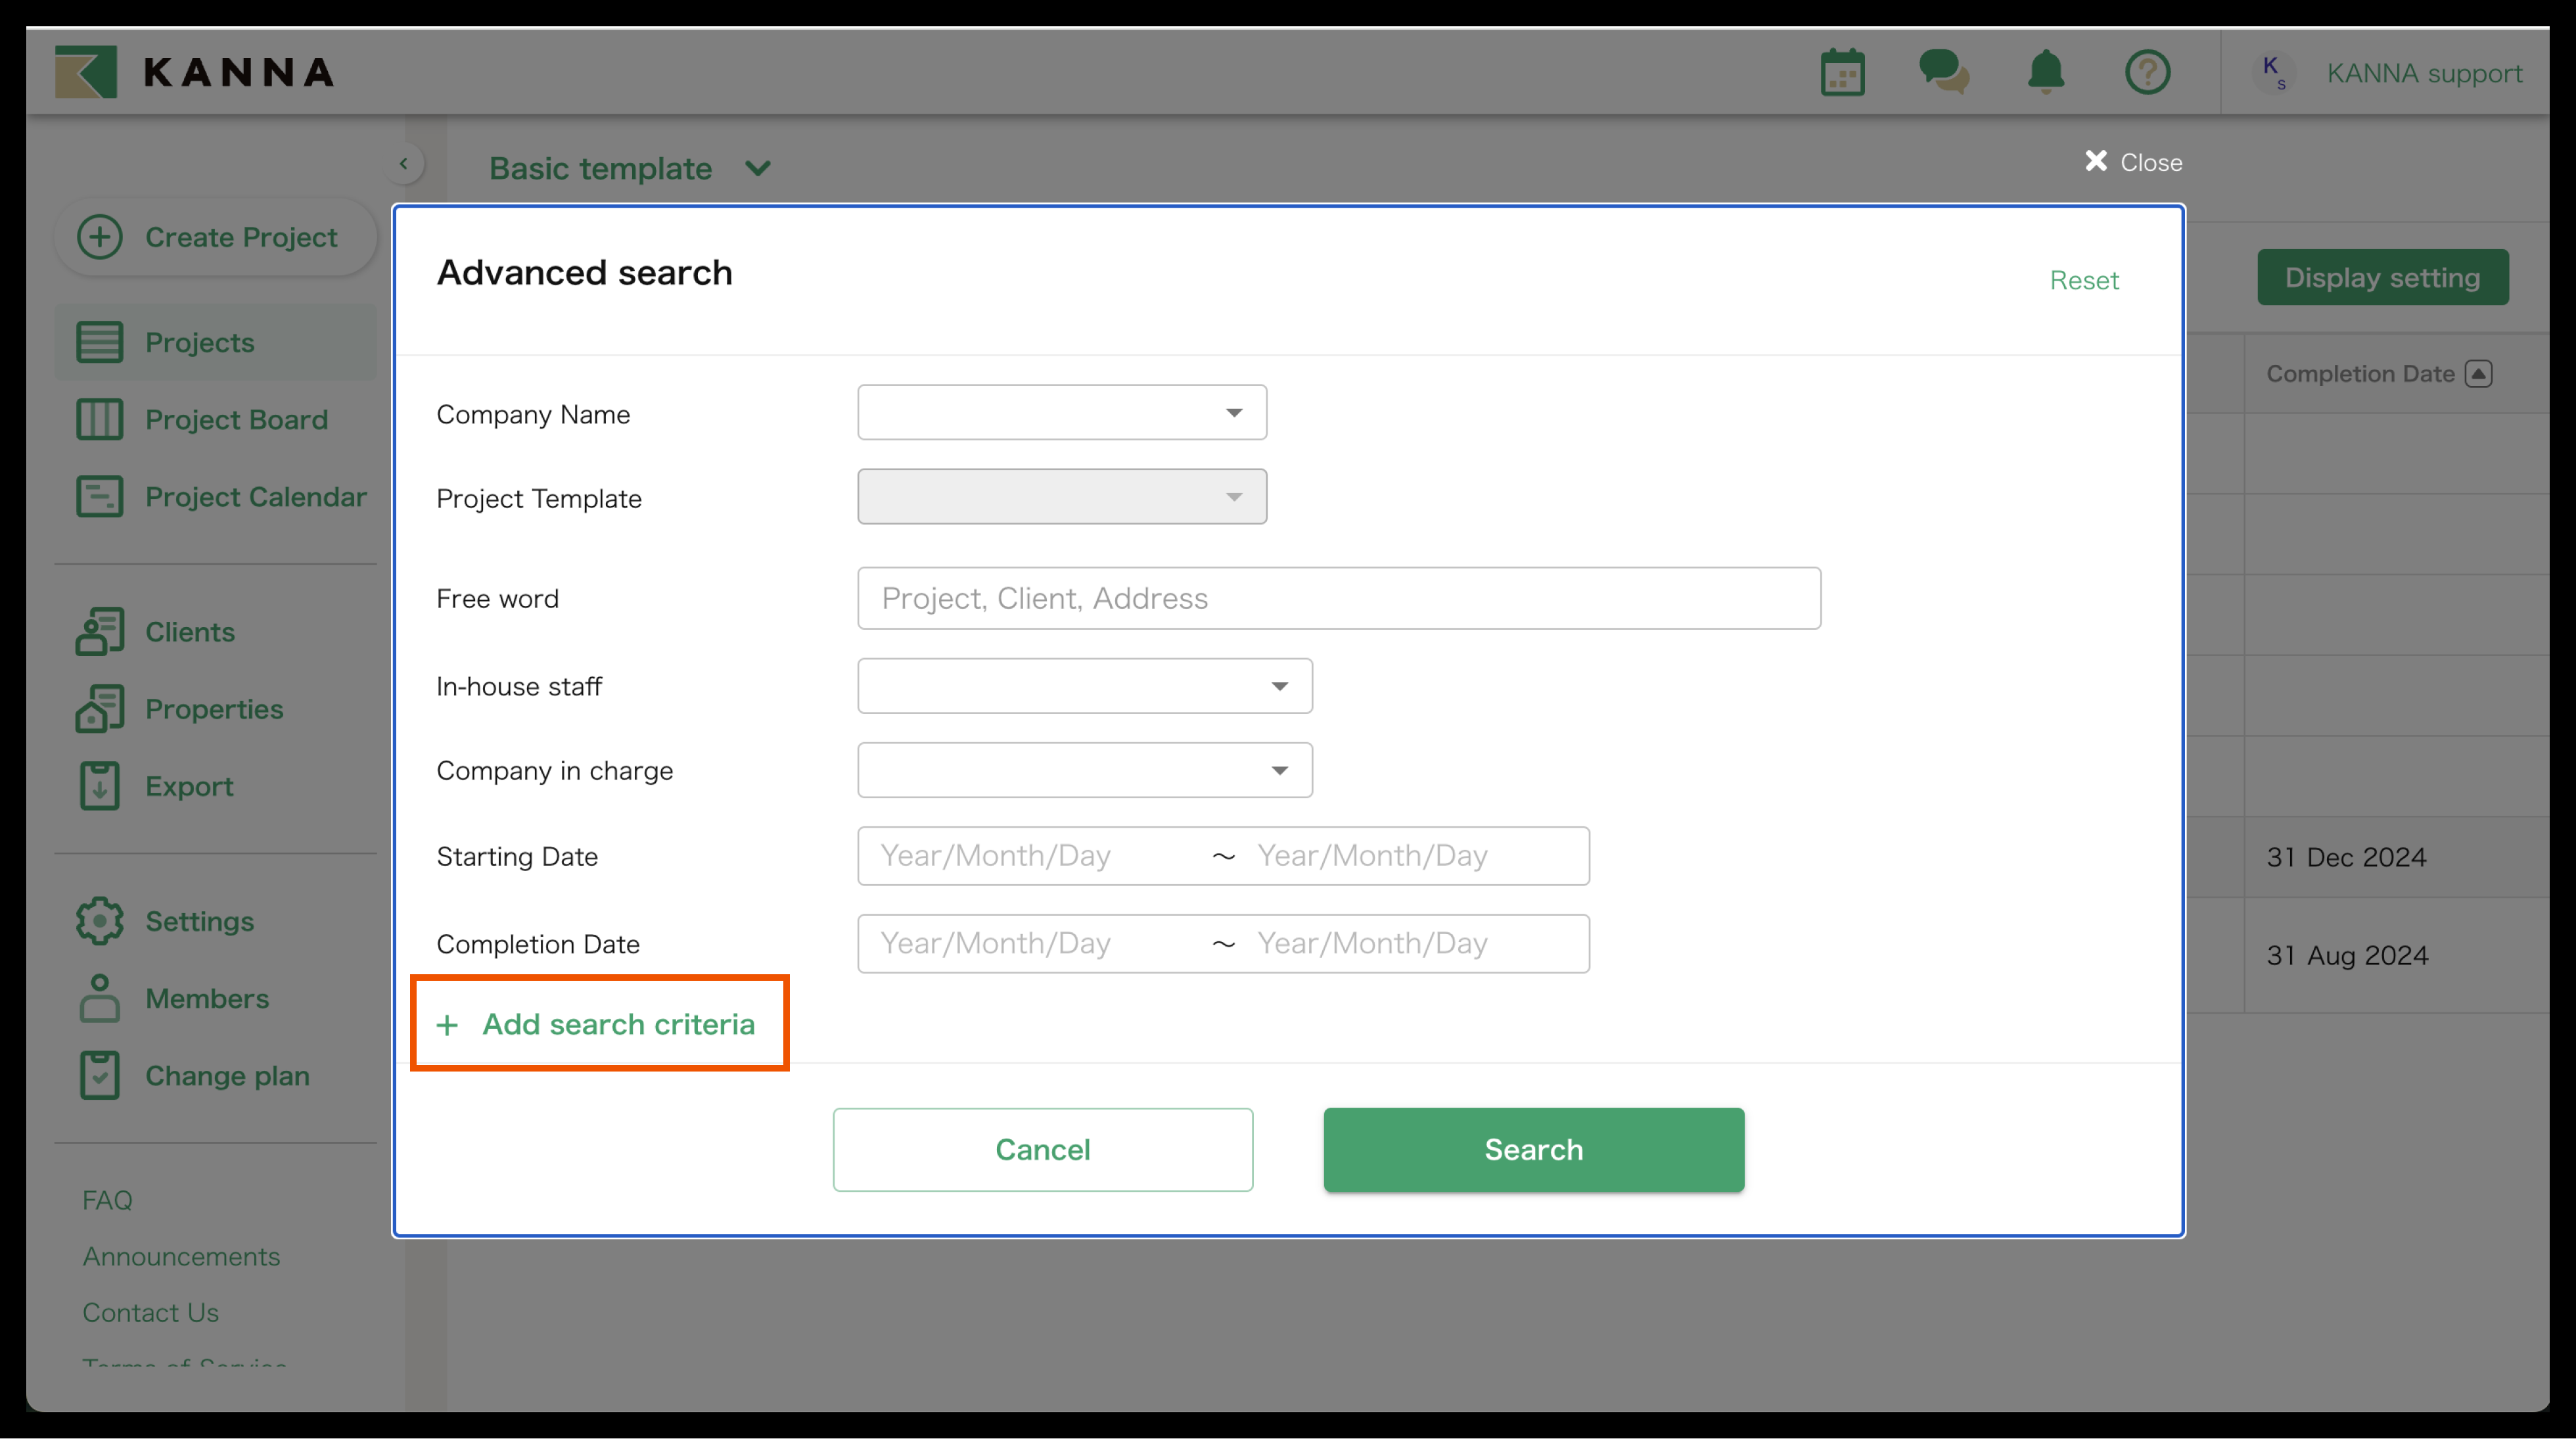
Task: Click the Export sidebar icon
Action: pyautogui.click(x=99, y=786)
